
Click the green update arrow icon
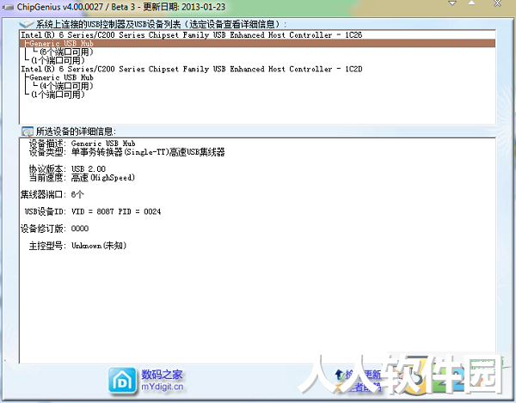pyautogui.click(x=339, y=375)
